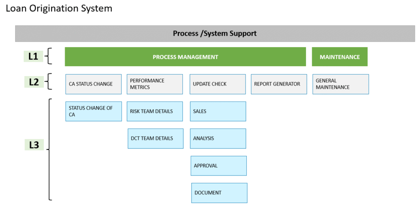The width and height of the screenshot is (419, 205).
Task: Click the DOCUMENT box
Action: pos(219,193)
